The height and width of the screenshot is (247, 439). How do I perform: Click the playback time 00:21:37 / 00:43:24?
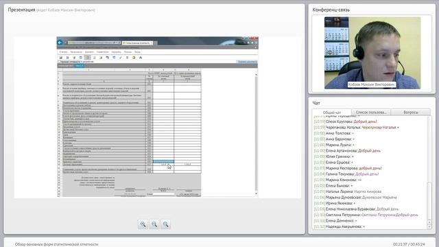(x=409, y=244)
